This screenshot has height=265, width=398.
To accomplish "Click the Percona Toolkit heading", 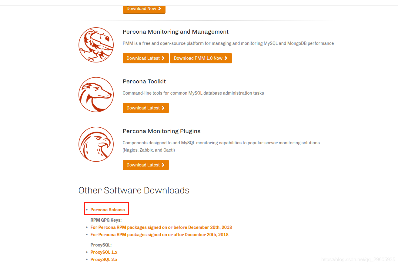I will (x=144, y=82).
